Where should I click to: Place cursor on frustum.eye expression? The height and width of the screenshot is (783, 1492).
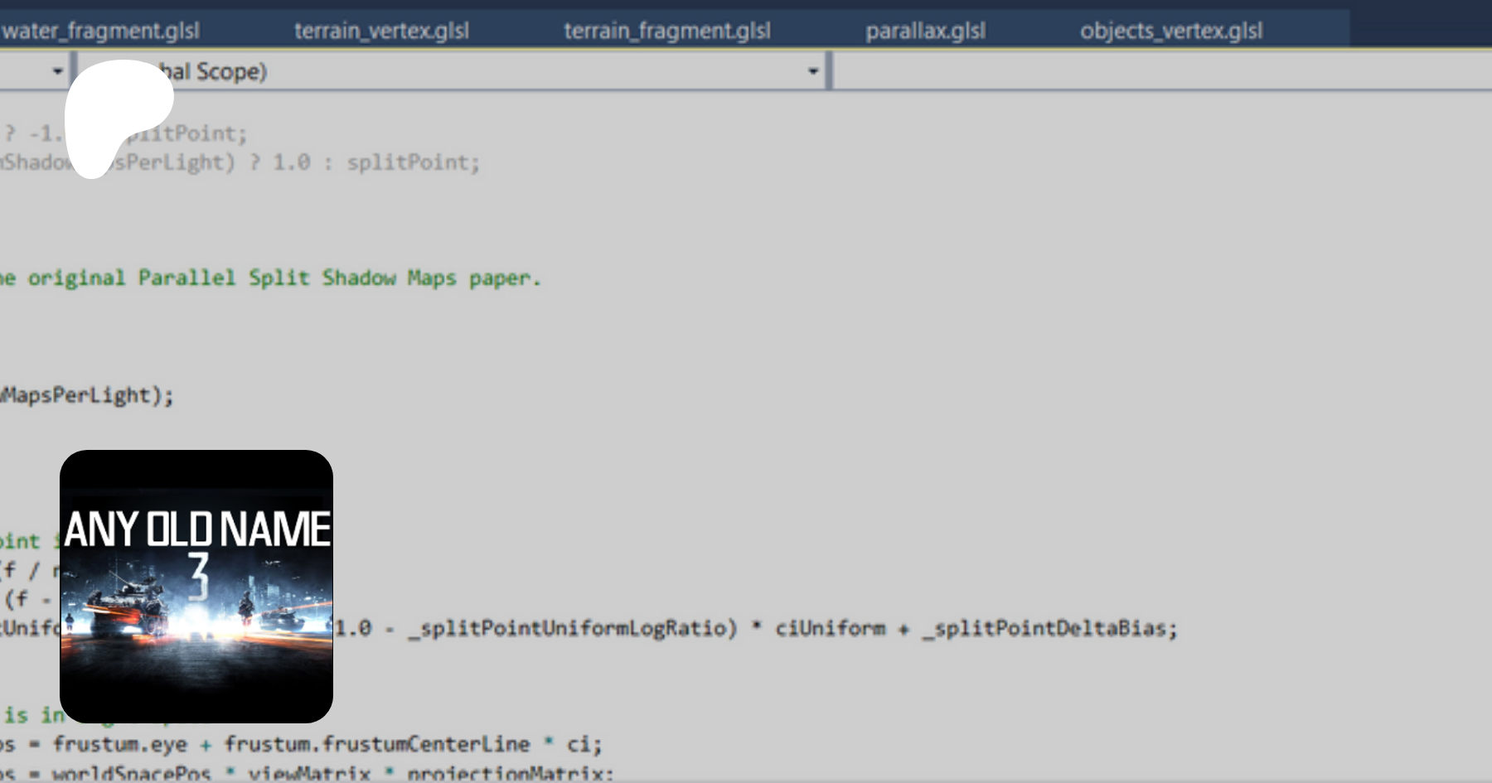120,744
